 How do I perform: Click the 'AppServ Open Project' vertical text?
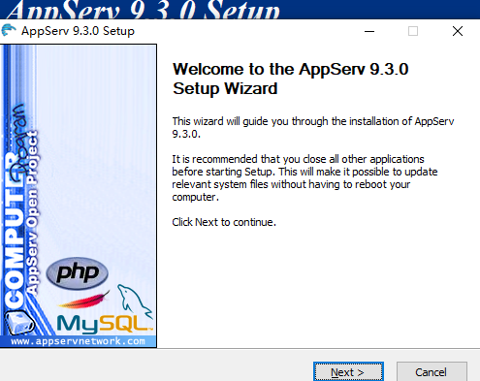coord(32,212)
